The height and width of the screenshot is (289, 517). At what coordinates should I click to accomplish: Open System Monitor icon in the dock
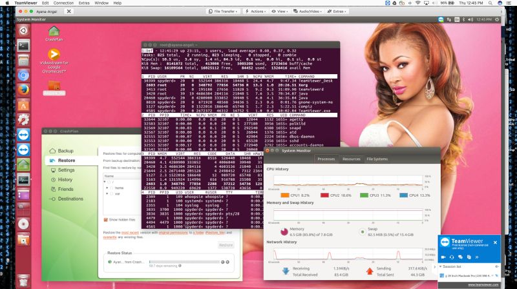coord(23,180)
